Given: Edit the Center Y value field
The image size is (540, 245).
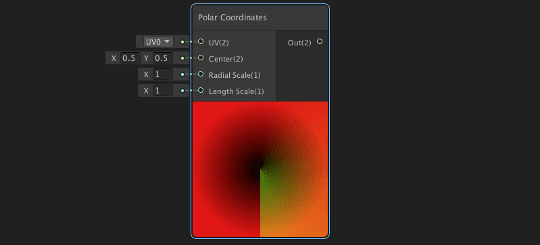Looking at the screenshot, I should (163, 58).
